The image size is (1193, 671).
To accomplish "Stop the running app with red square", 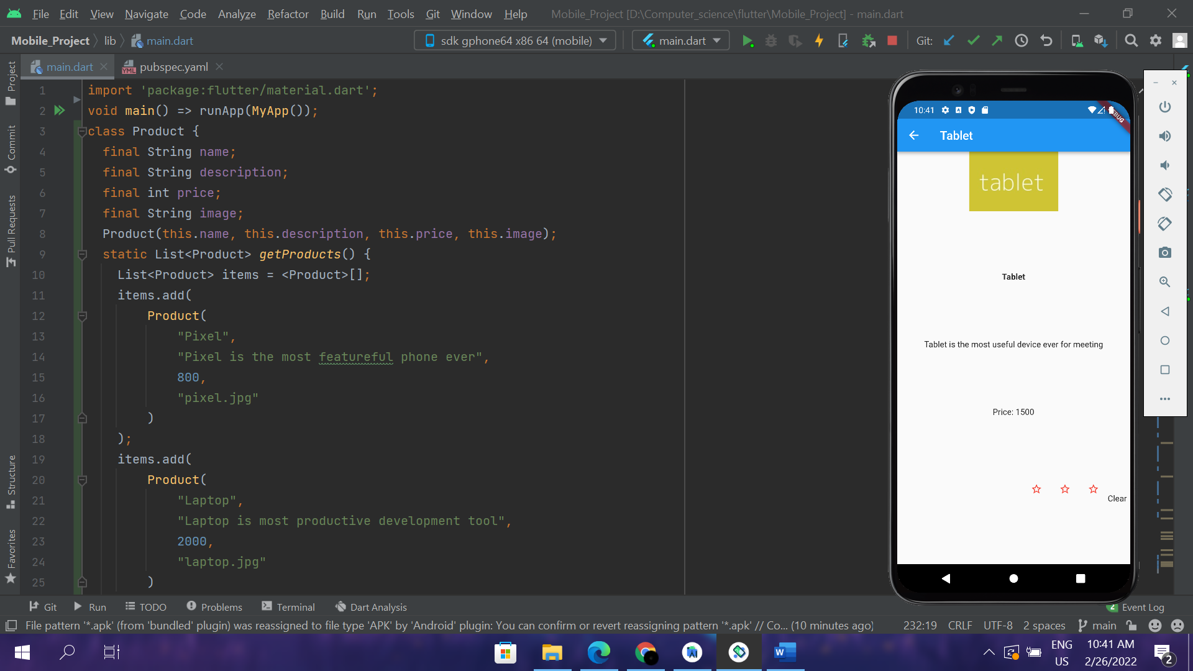I will coord(893,40).
